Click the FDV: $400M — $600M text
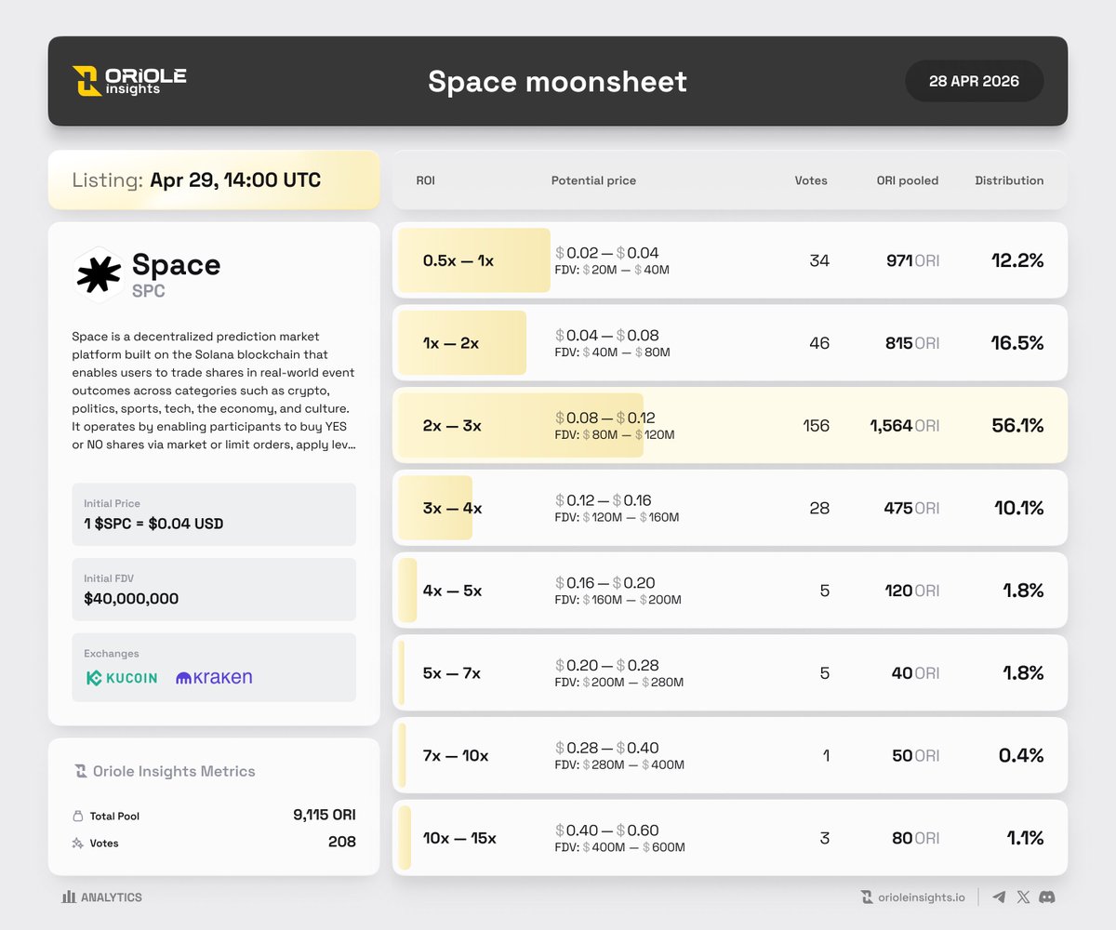 click(x=619, y=847)
